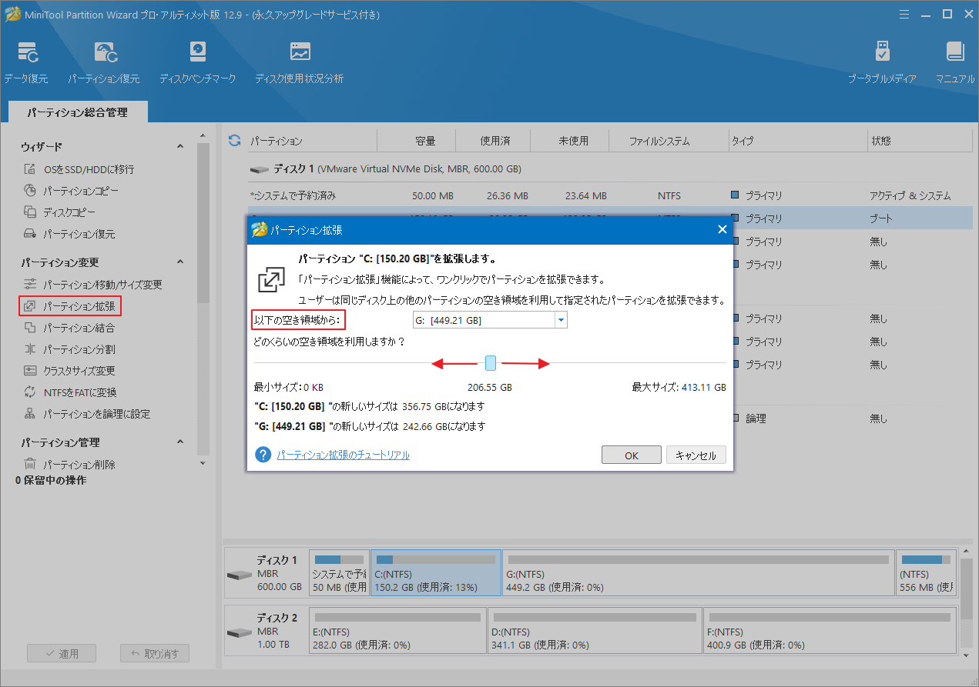This screenshot has width=979, height=687.
Task: Confirm dialog with OK button
Action: click(632, 455)
